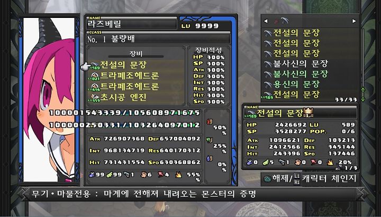Select the 초시공 엔진 equipment slot

click(137, 97)
